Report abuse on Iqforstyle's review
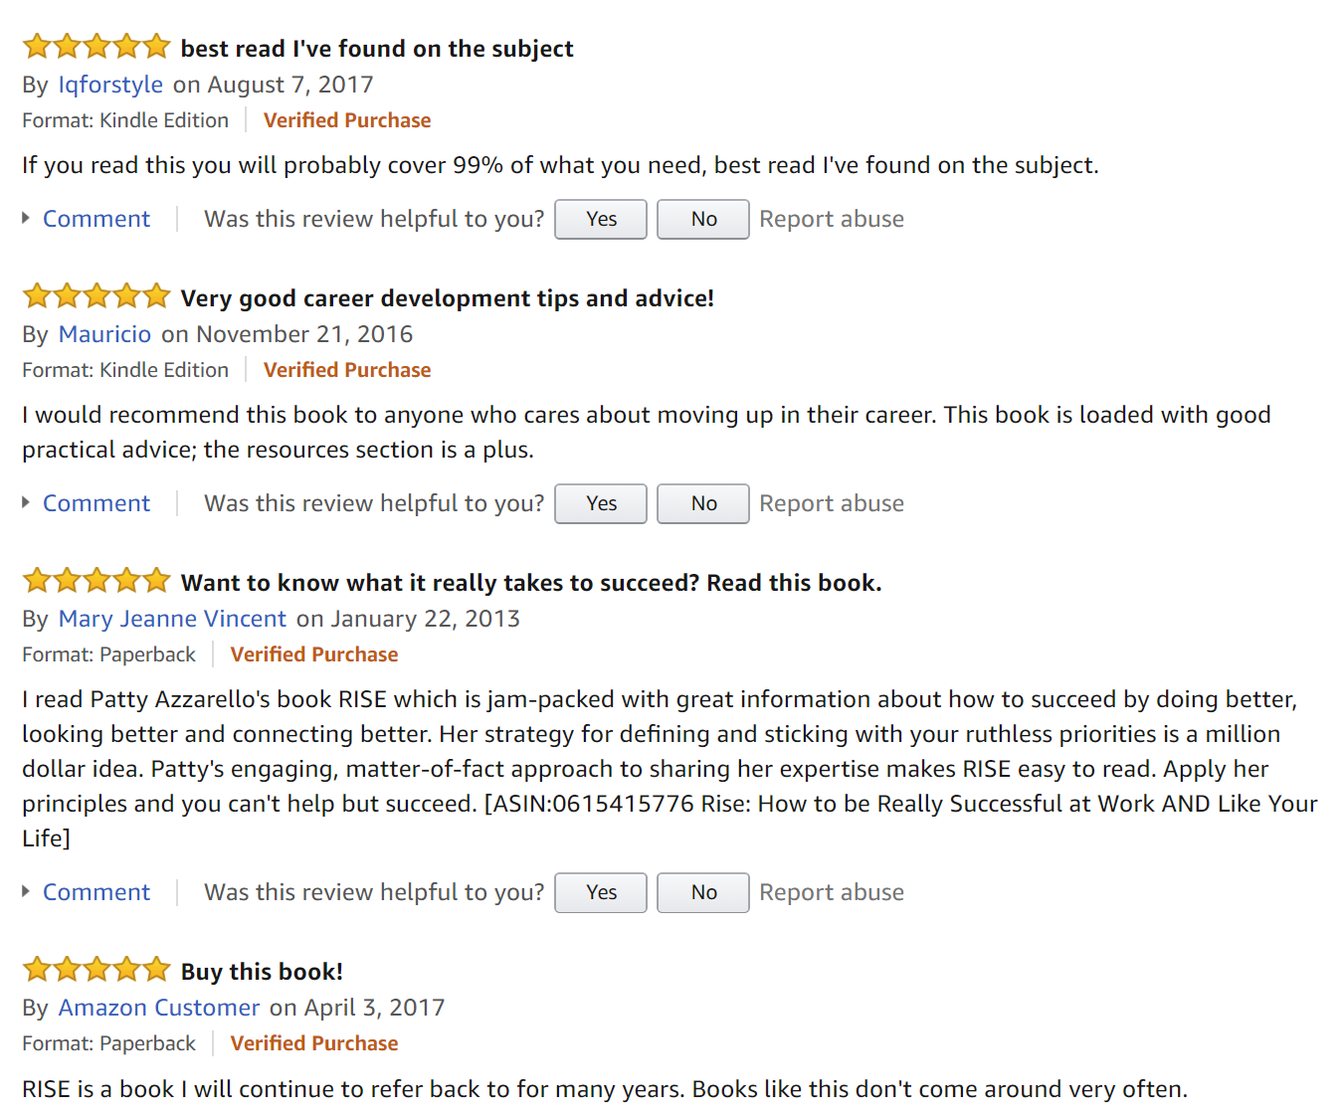This screenshot has height=1115, width=1344. pos(832,219)
